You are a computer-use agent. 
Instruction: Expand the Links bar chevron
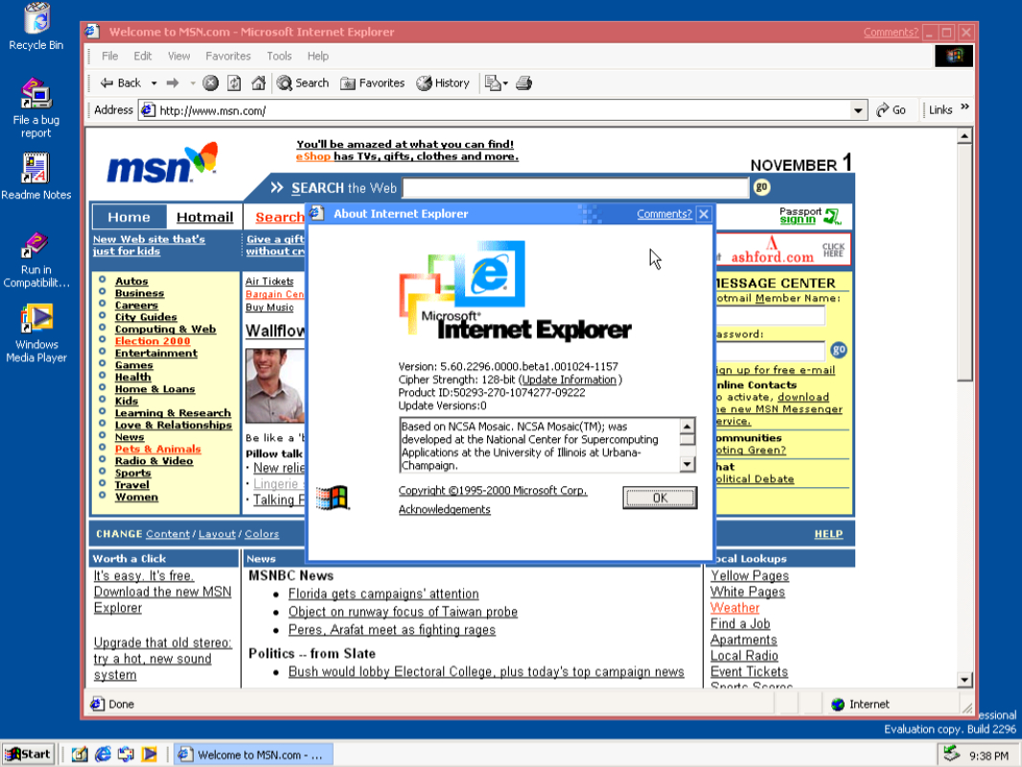tap(964, 108)
